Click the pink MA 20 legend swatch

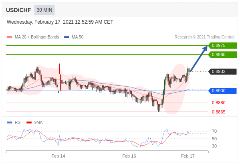tap(10, 37)
